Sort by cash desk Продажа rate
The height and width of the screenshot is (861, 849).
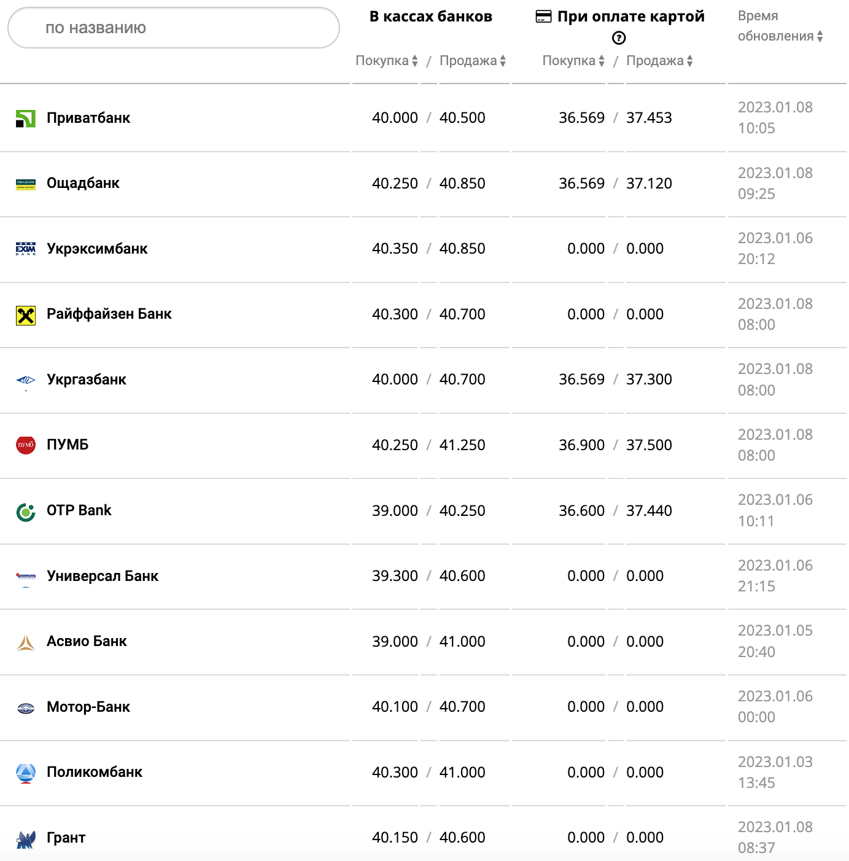[473, 61]
